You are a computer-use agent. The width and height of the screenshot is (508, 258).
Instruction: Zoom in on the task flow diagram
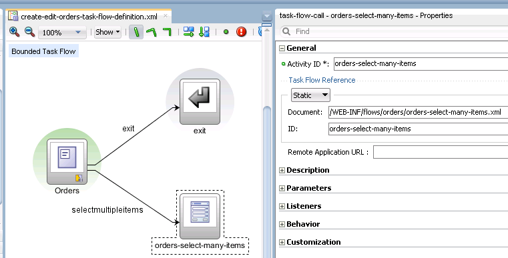coord(14,32)
